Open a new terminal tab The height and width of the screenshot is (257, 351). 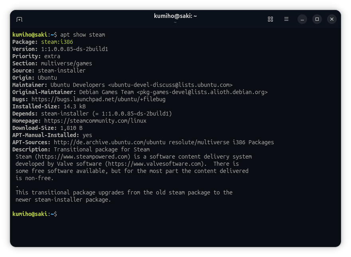tap(19, 19)
